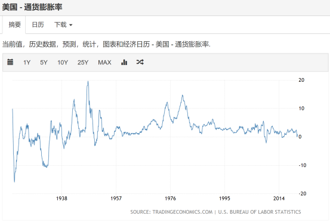
Task: Click the 1995 x-axis label
Action: click(x=224, y=199)
